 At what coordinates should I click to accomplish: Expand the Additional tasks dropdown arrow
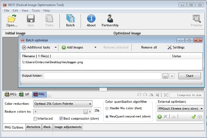coord(56,47)
